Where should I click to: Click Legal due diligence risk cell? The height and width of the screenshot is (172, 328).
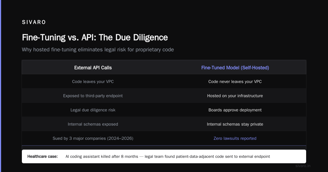[93, 110]
